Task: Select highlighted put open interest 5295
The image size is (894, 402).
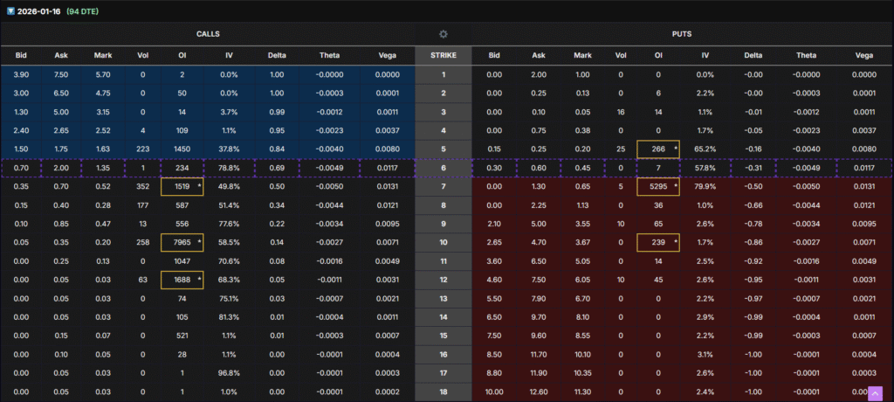Action: pos(657,186)
